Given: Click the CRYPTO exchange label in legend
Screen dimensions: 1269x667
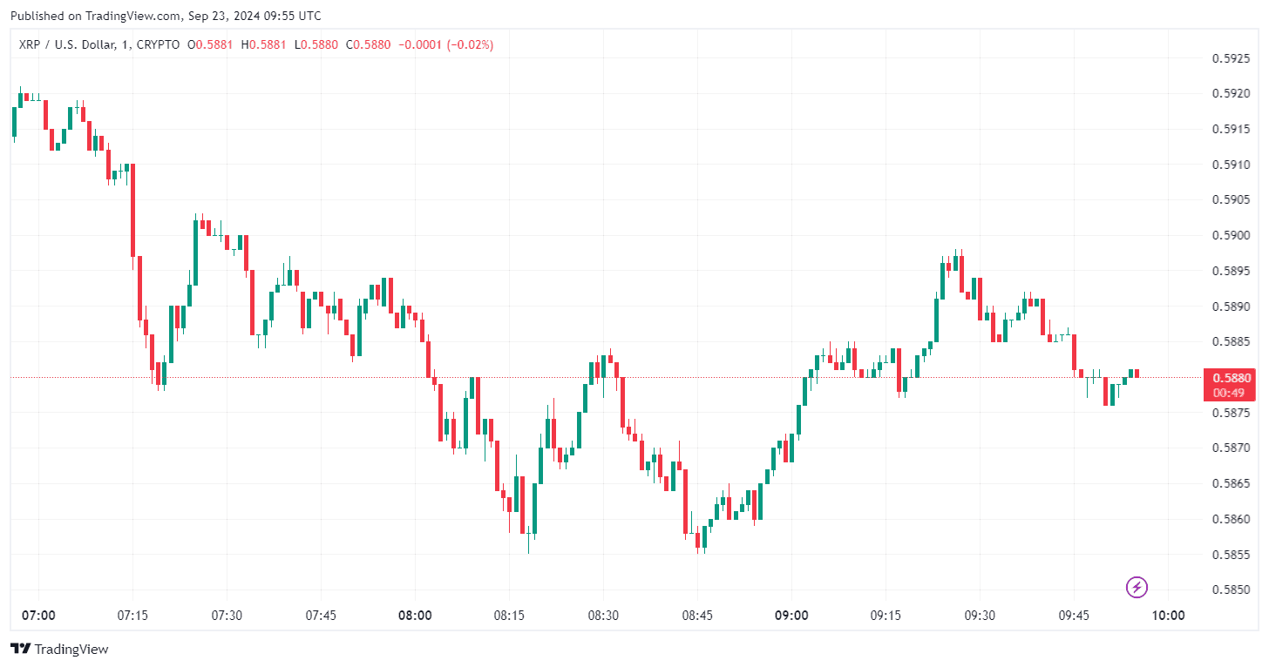Looking at the screenshot, I should pyautogui.click(x=158, y=44).
